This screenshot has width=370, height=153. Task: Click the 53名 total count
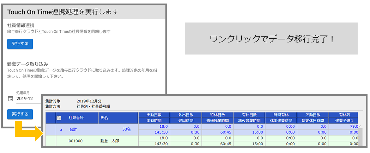(x=126, y=129)
